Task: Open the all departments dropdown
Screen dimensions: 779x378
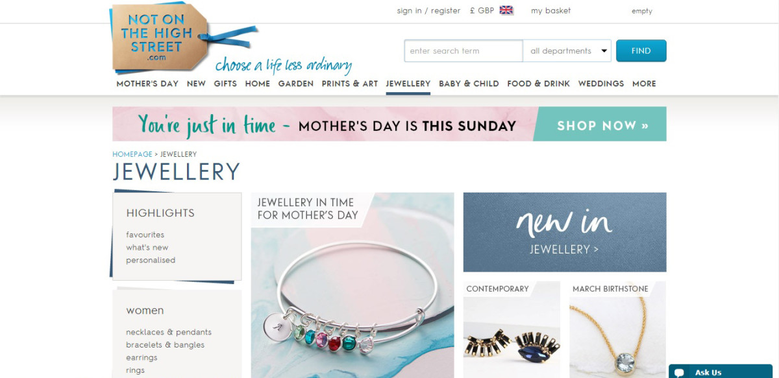Action: pos(567,51)
